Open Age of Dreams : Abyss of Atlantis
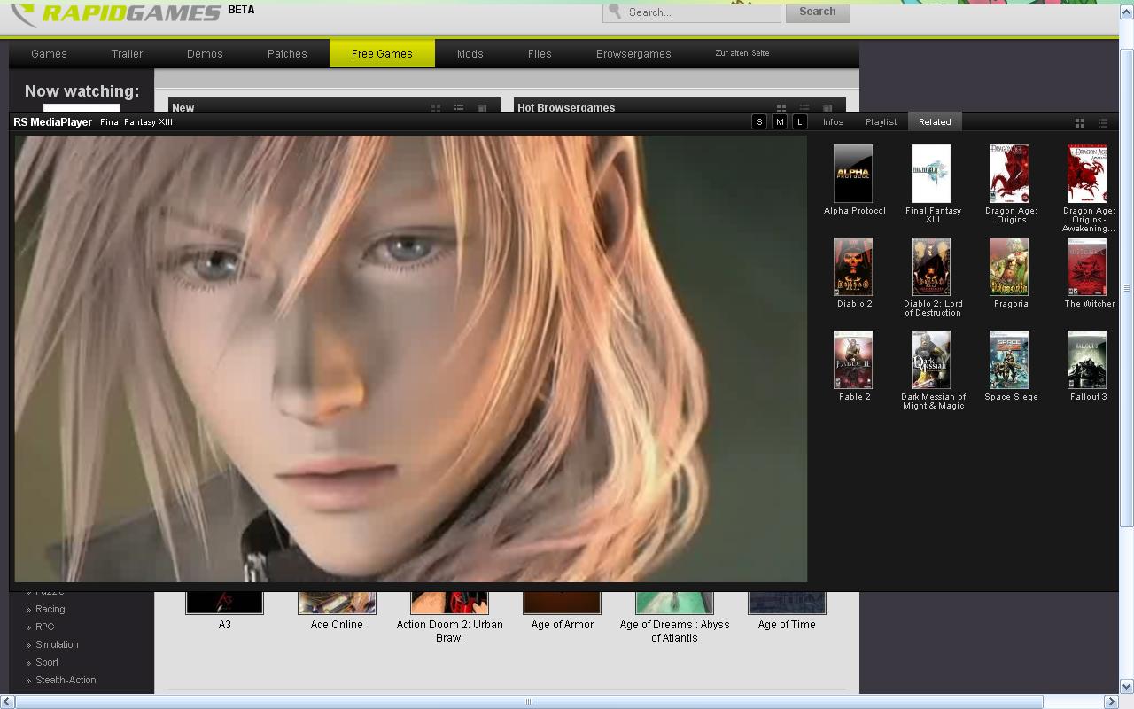1134x709 pixels. [x=674, y=631]
